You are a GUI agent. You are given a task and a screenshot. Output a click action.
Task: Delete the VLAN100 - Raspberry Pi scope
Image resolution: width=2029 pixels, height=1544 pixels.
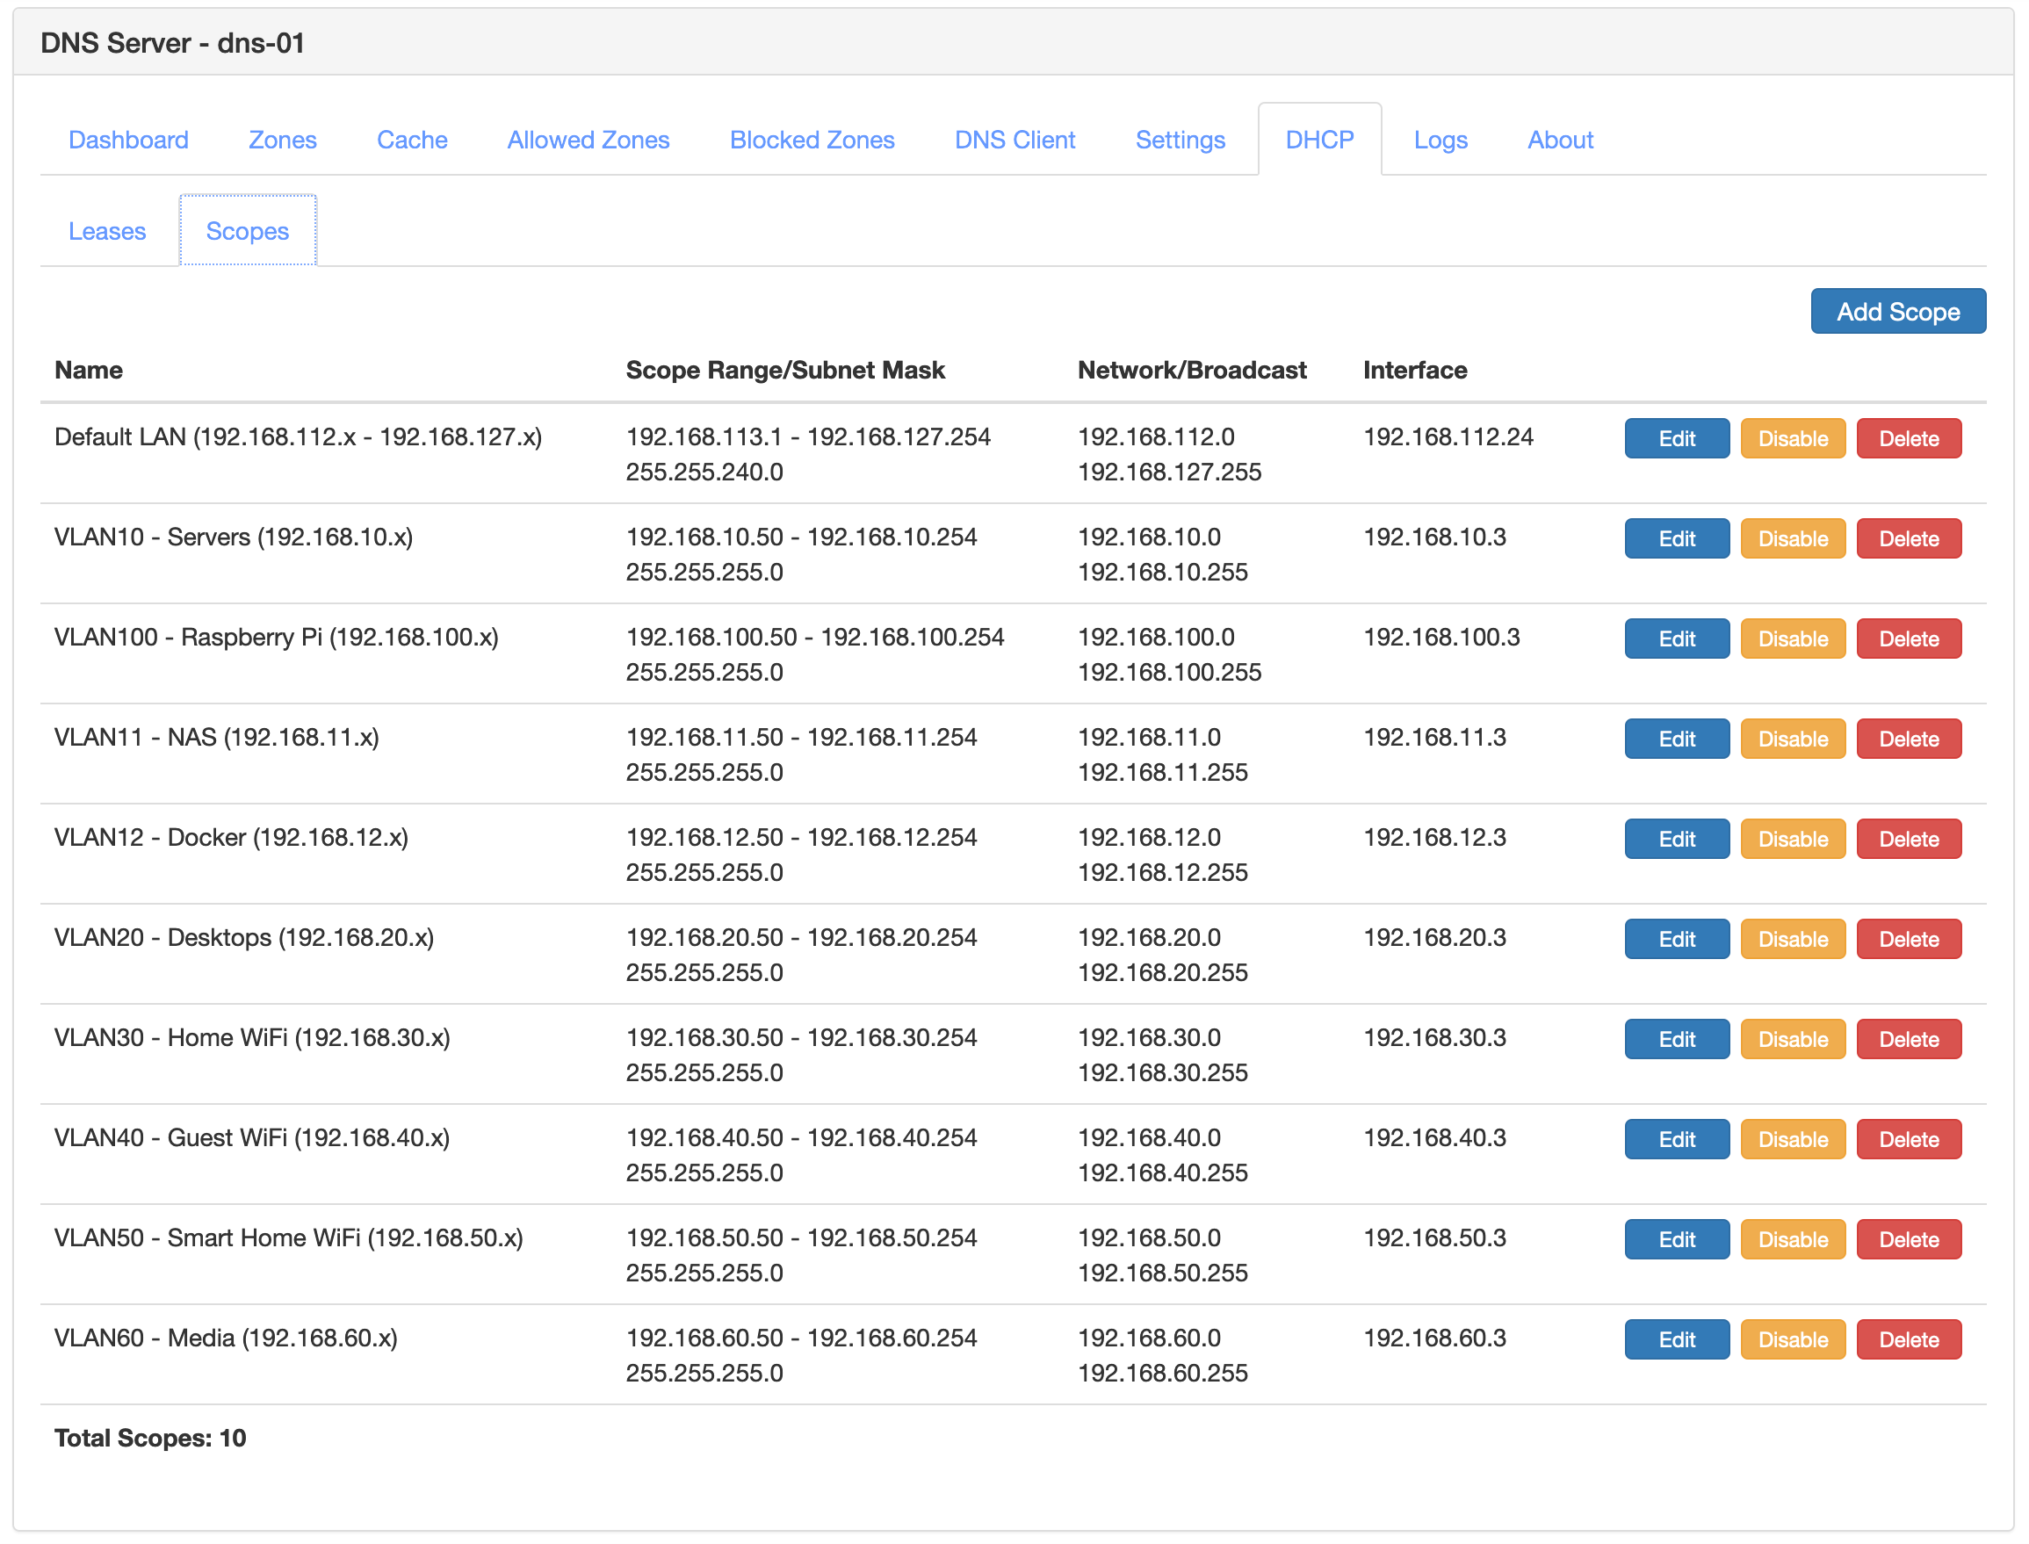click(x=1909, y=638)
